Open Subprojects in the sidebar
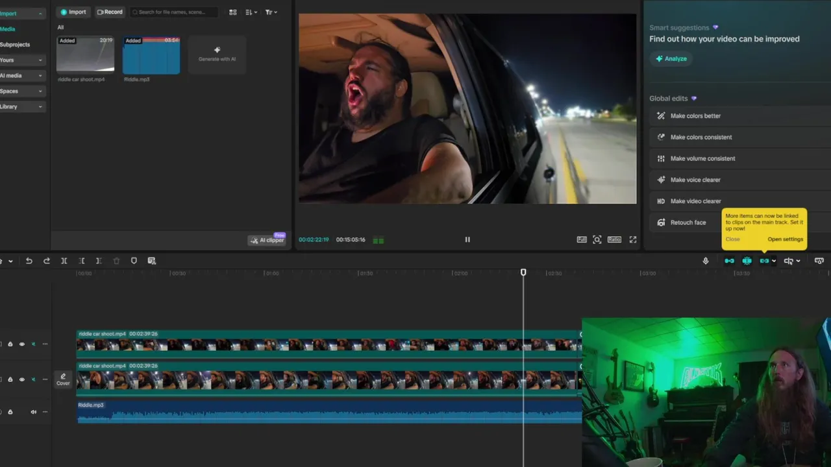The width and height of the screenshot is (831, 467). pyautogui.click(x=15, y=45)
